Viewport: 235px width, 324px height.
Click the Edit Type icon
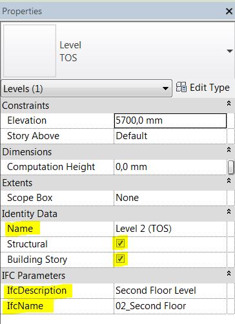point(181,87)
